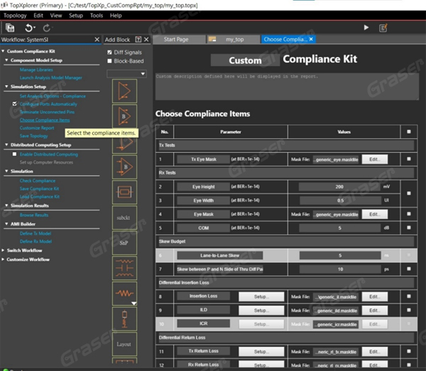Click Edit button for ILD mask file
The width and height of the screenshot is (426, 371).
click(x=375, y=311)
